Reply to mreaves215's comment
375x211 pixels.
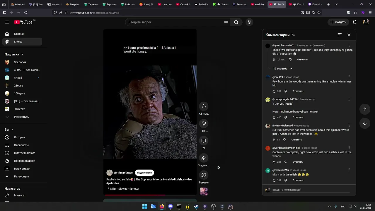[x=298, y=180]
